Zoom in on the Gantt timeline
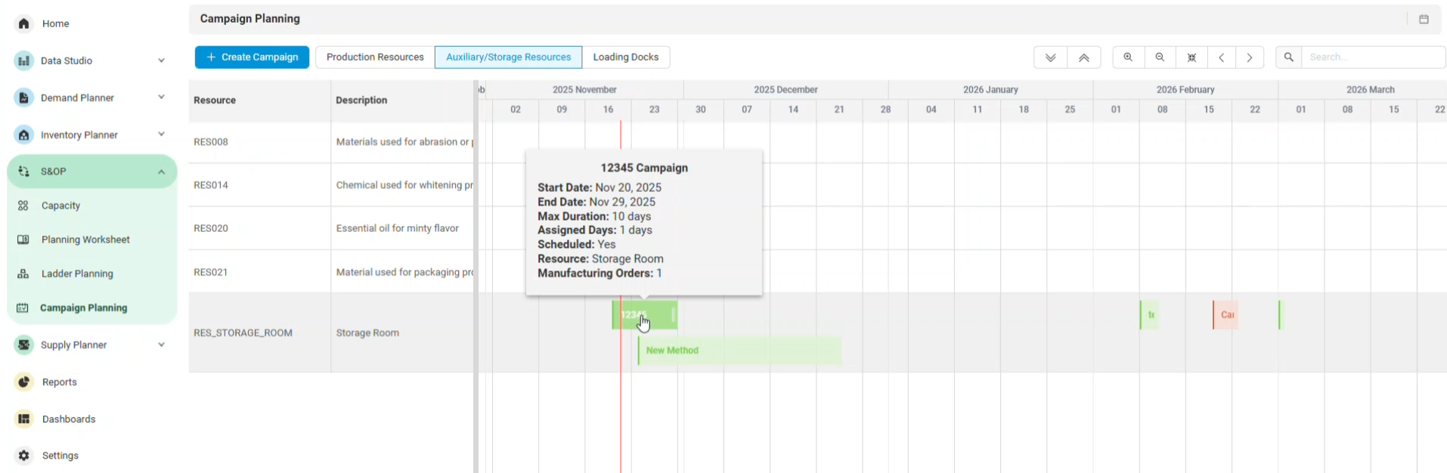This screenshot has width=1447, height=473. point(1128,57)
